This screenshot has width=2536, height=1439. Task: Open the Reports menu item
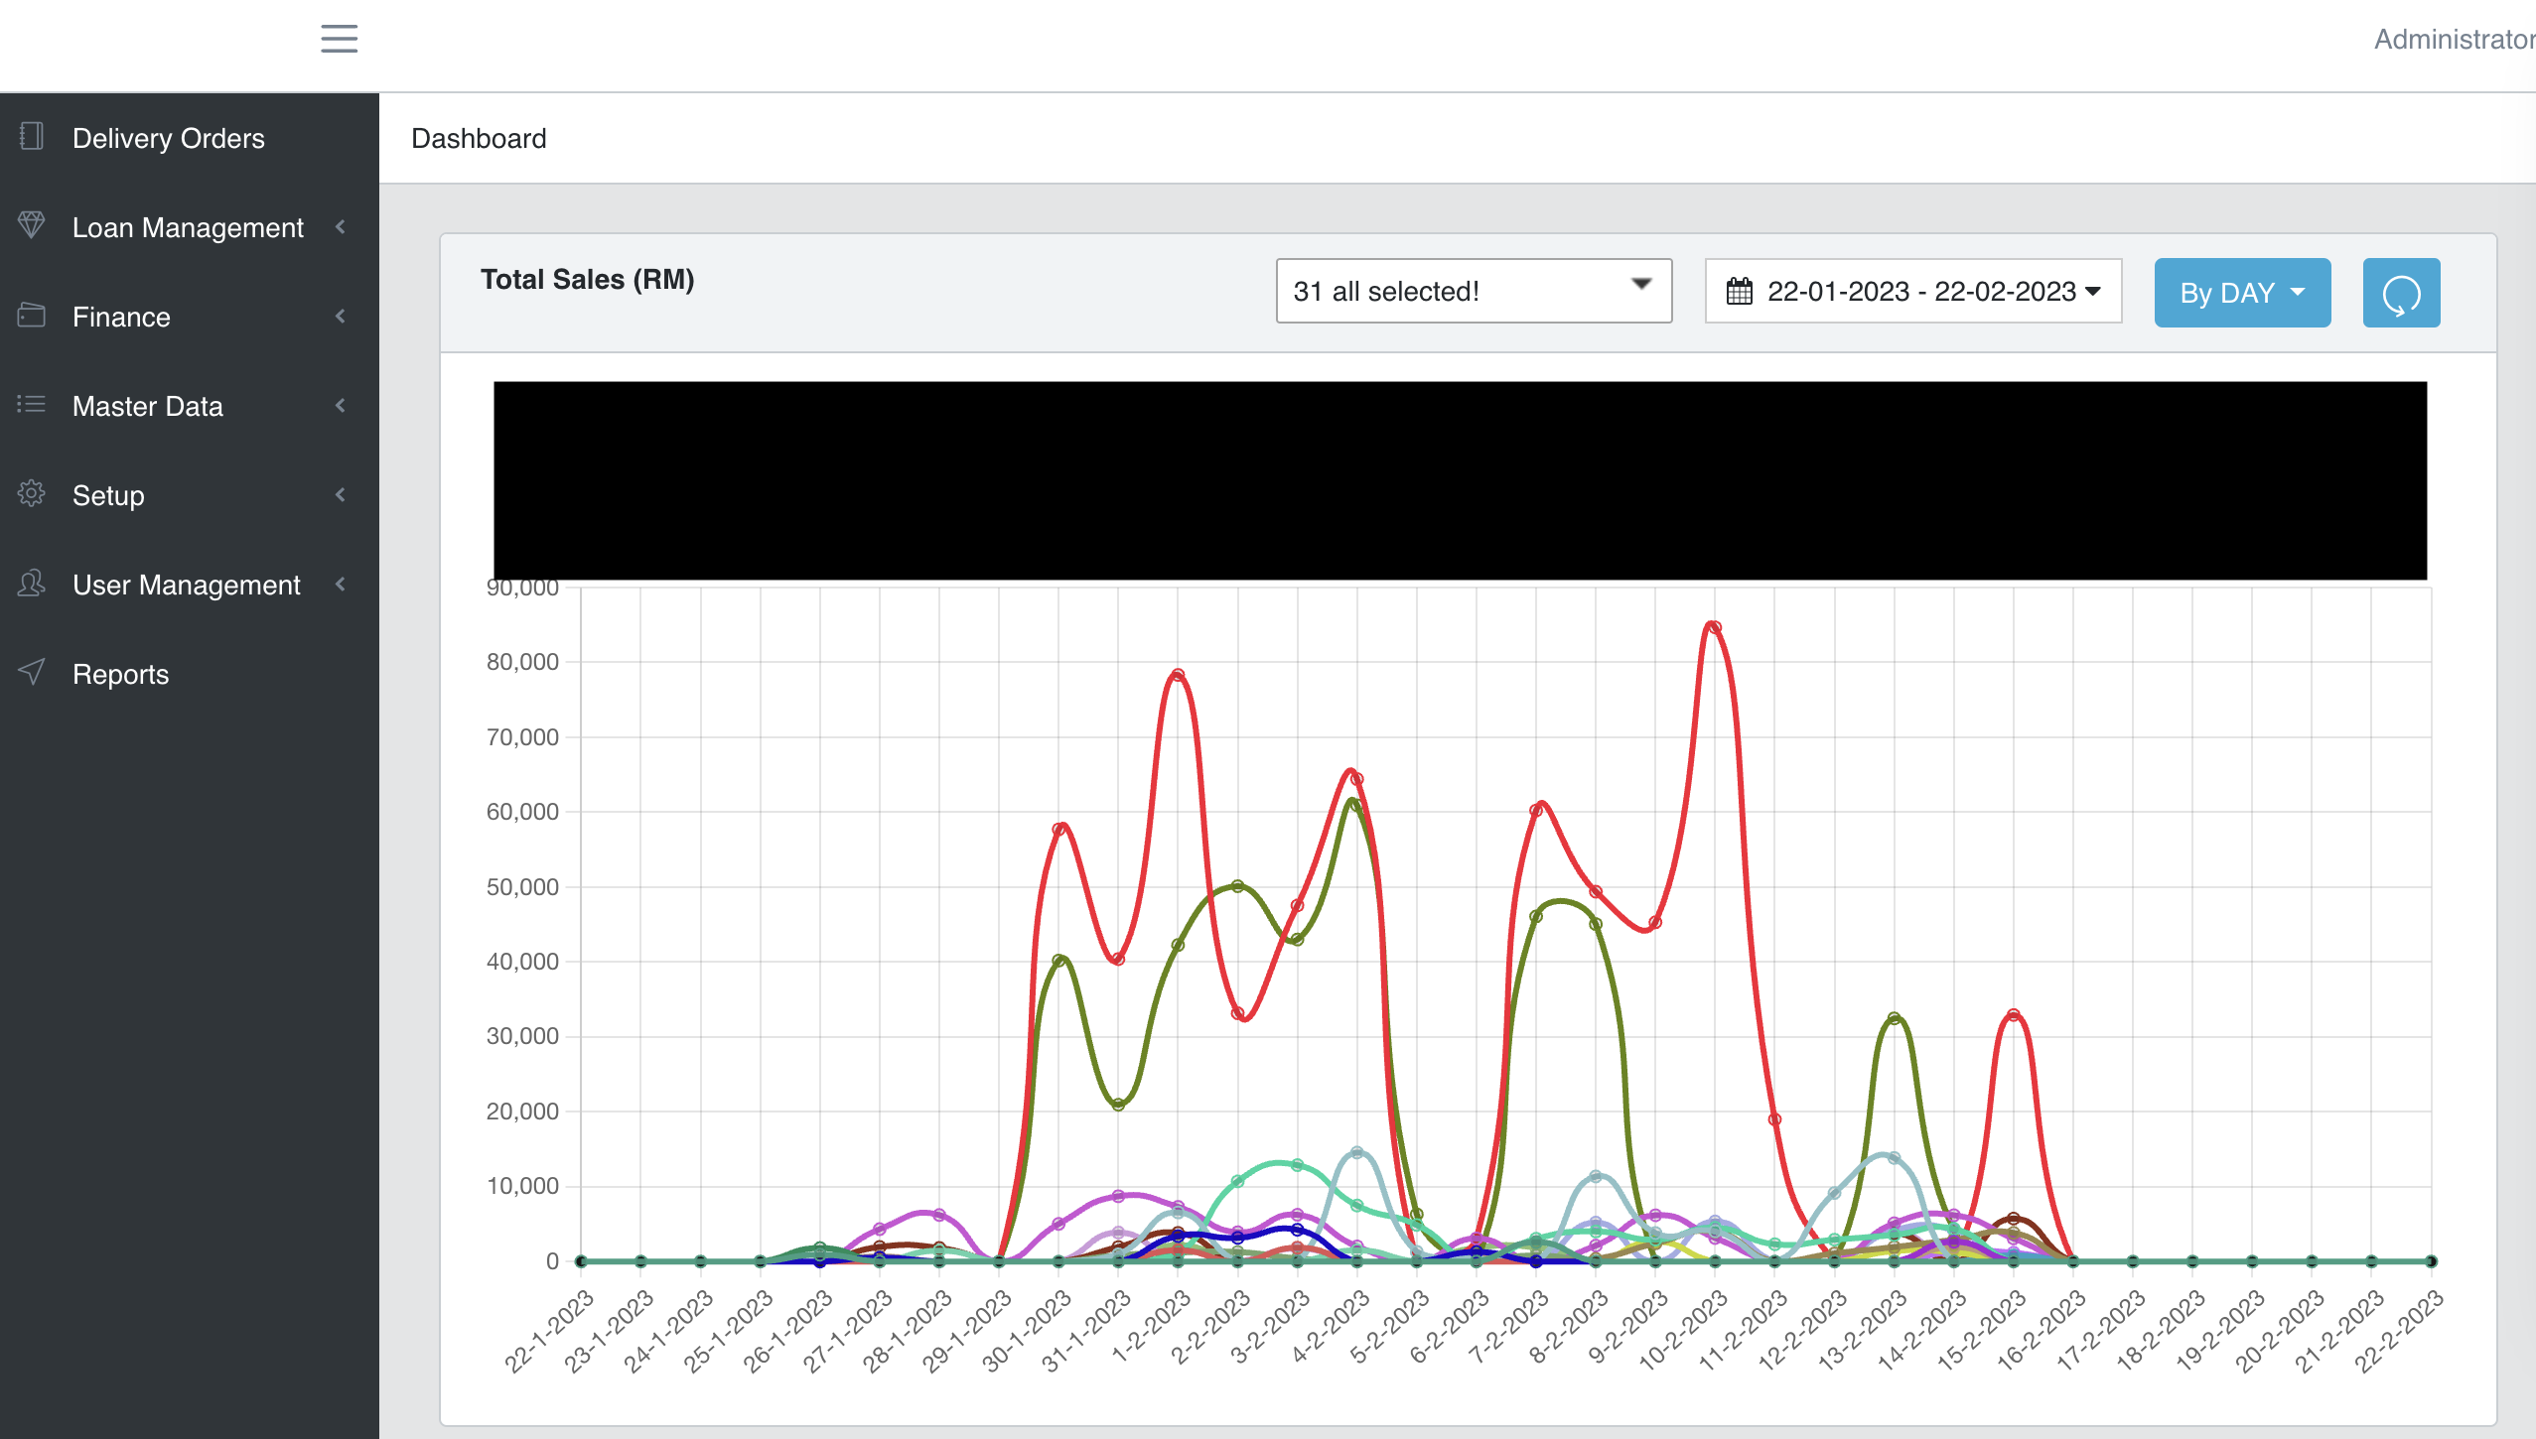[120, 675]
